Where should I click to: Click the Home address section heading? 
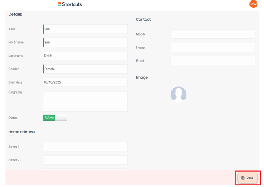tap(22, 132)
